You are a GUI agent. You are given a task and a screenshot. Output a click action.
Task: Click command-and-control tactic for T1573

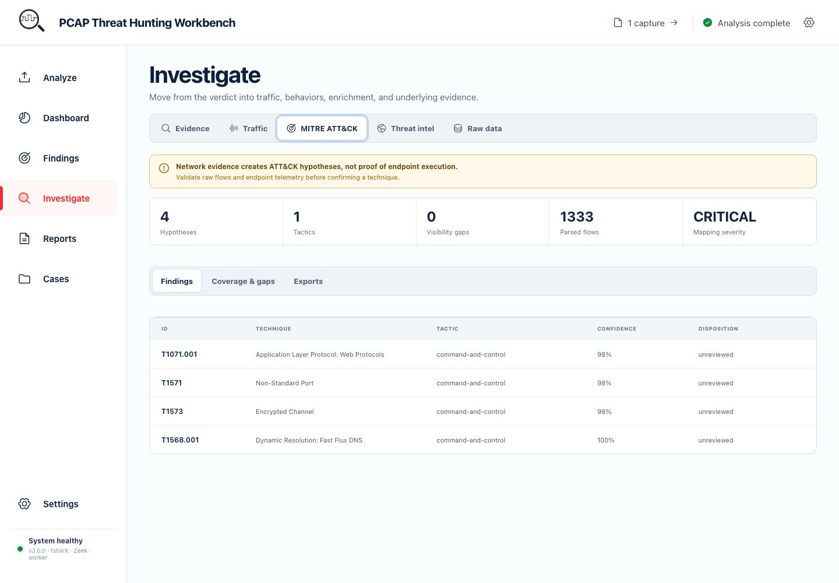[x=471, y=412]
